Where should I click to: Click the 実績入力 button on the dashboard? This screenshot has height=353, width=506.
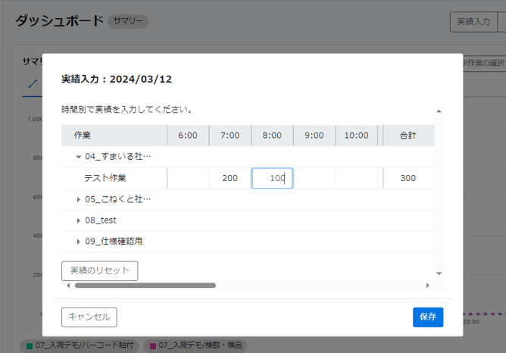[x=473, y=22]
